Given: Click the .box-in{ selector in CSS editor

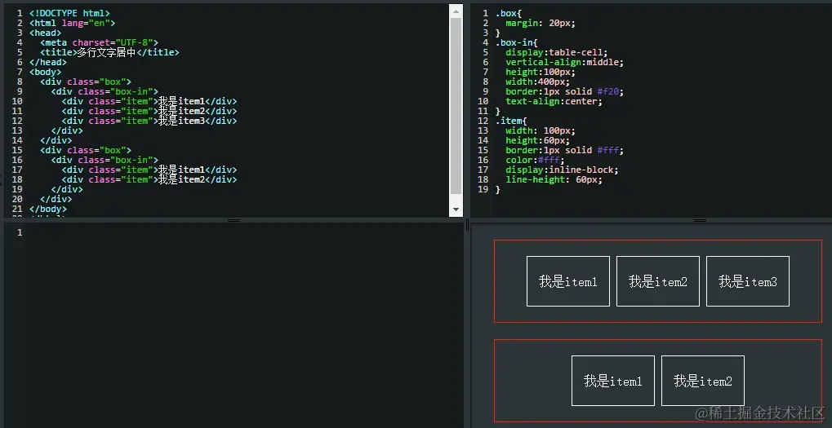Looking at the screenshot, I should [516, 42].
